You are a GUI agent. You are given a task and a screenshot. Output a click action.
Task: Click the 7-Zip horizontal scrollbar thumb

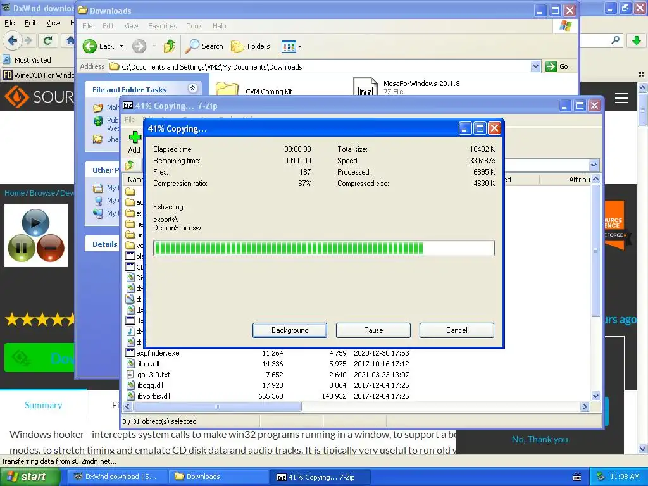click(218, 407)
